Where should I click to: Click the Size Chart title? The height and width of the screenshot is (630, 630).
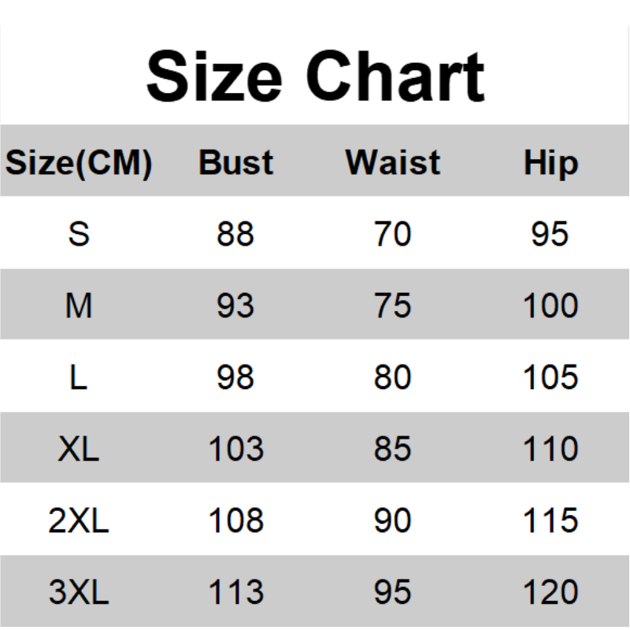(x=315, y=76)
